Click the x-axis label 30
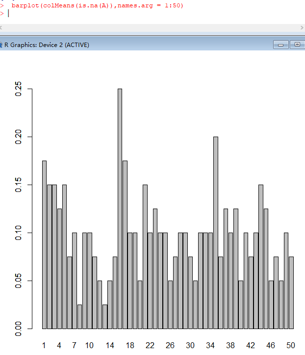The height and width of the screenshot is (355, 305). click(190, 346)
